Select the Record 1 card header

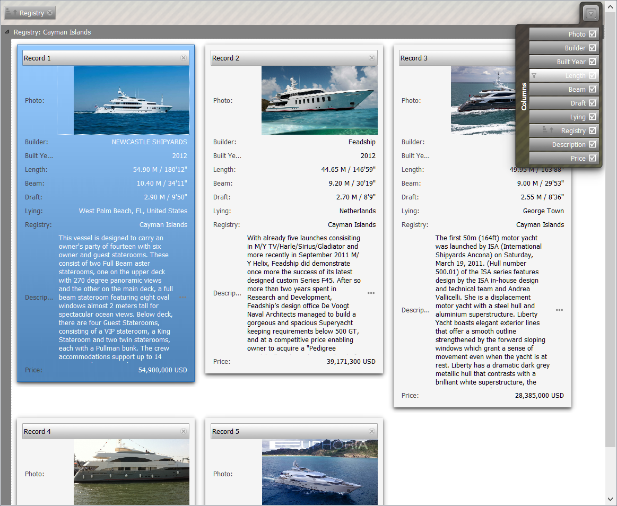click(x=106, y=58)
